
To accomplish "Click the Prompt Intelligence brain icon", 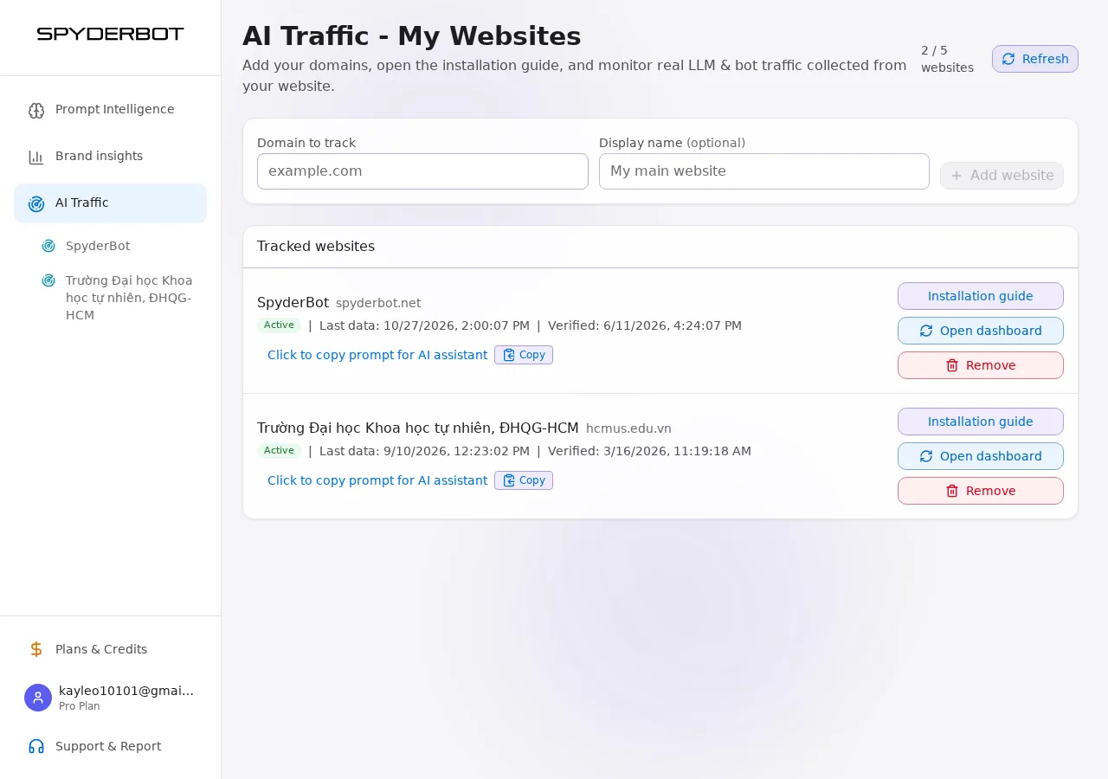I will (36, 110).
